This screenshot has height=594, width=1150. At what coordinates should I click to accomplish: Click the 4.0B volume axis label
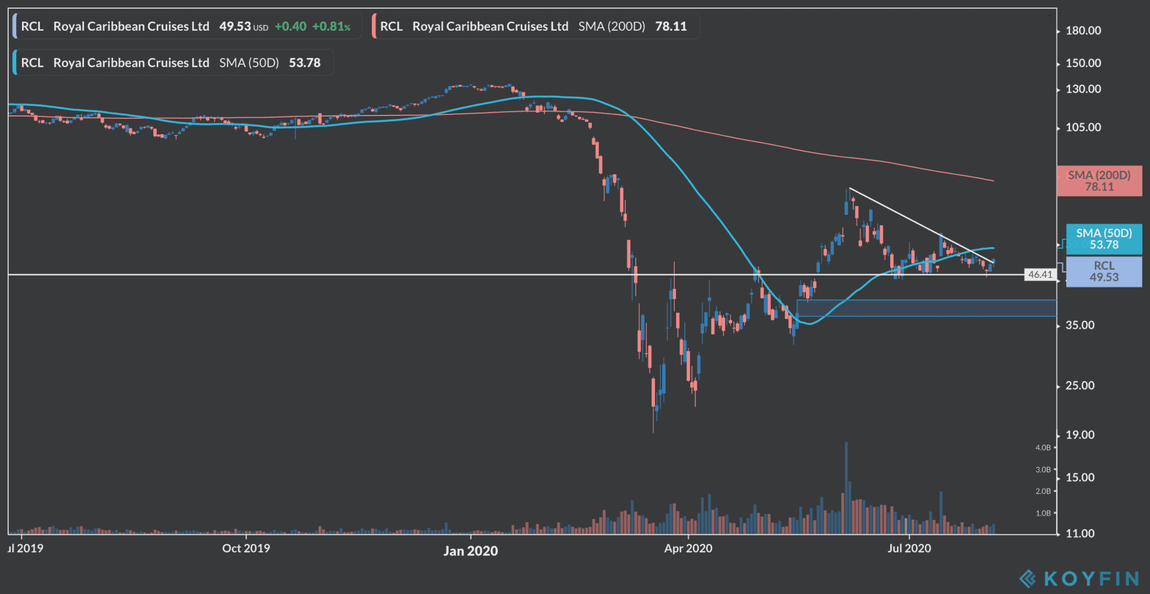click(x=1043, y=448)
